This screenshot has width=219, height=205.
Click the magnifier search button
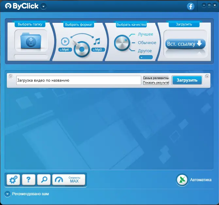coord(44,180)
